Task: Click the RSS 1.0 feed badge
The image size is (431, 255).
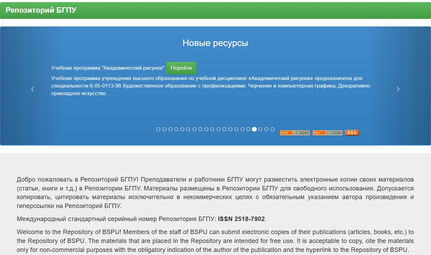Action: (295, 133)
